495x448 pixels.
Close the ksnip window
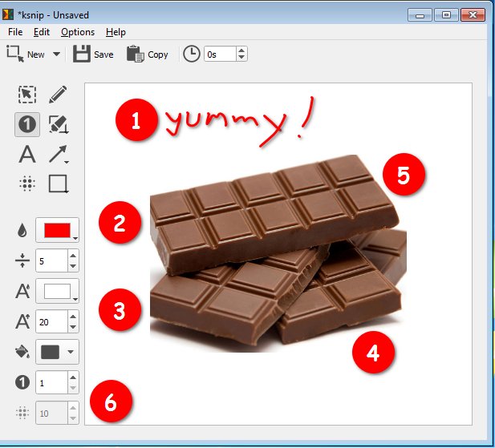point(473,14)
